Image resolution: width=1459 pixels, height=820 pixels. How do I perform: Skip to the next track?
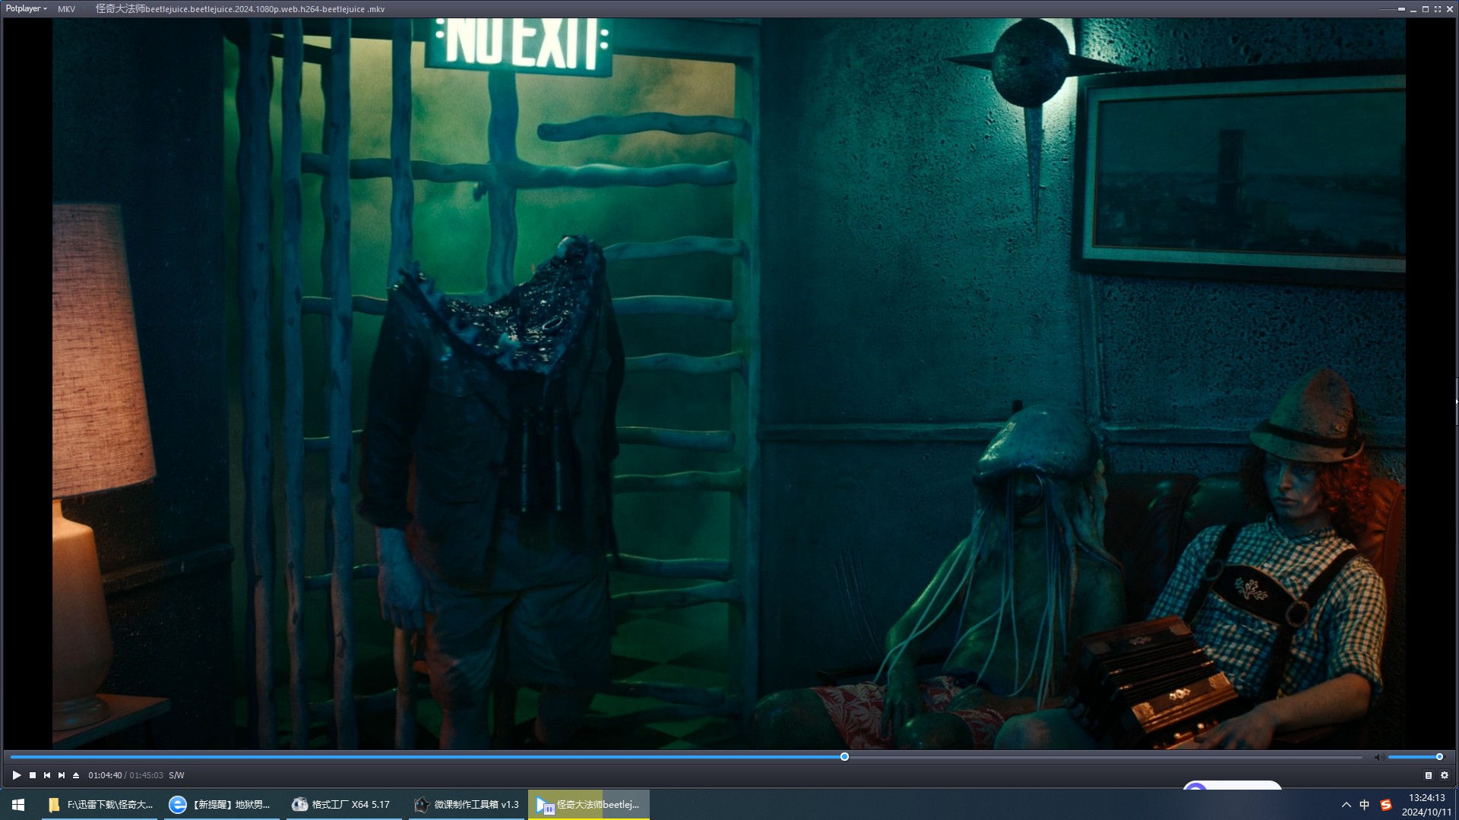coord(62,775)
